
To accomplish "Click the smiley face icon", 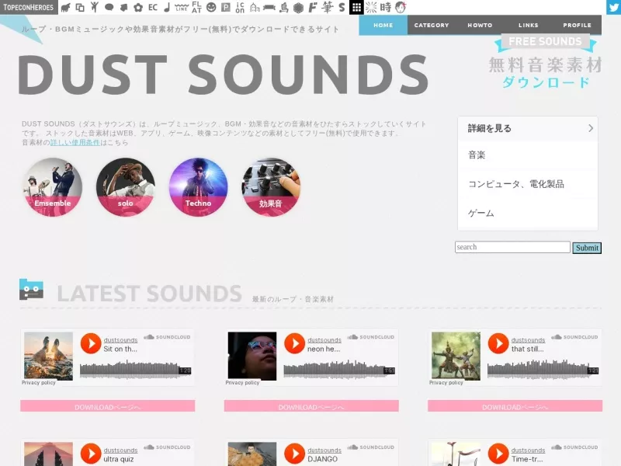I will [x=211, y=7].
